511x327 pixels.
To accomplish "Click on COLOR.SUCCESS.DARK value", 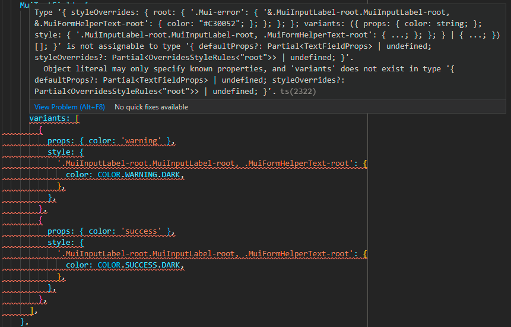I will [x=139, y=265].
